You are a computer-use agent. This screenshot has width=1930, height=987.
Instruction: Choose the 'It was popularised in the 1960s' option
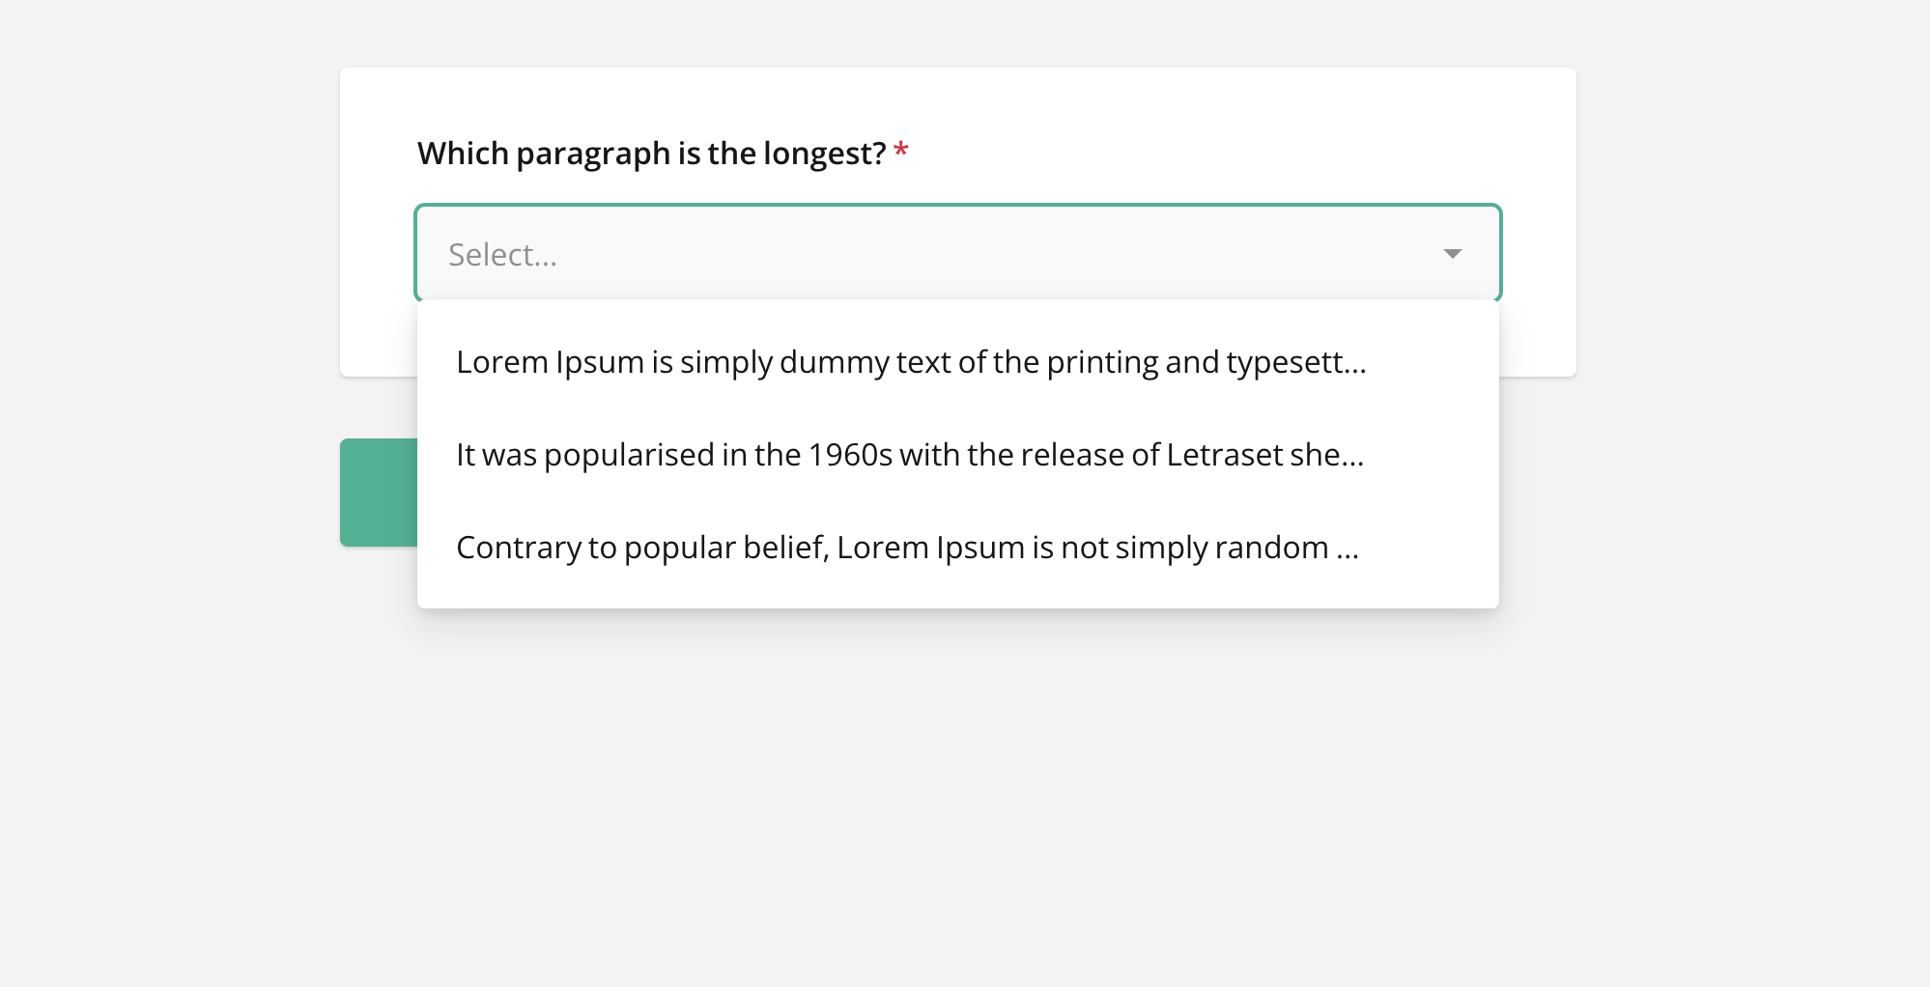pyautogui.click(x=909, y=454)
